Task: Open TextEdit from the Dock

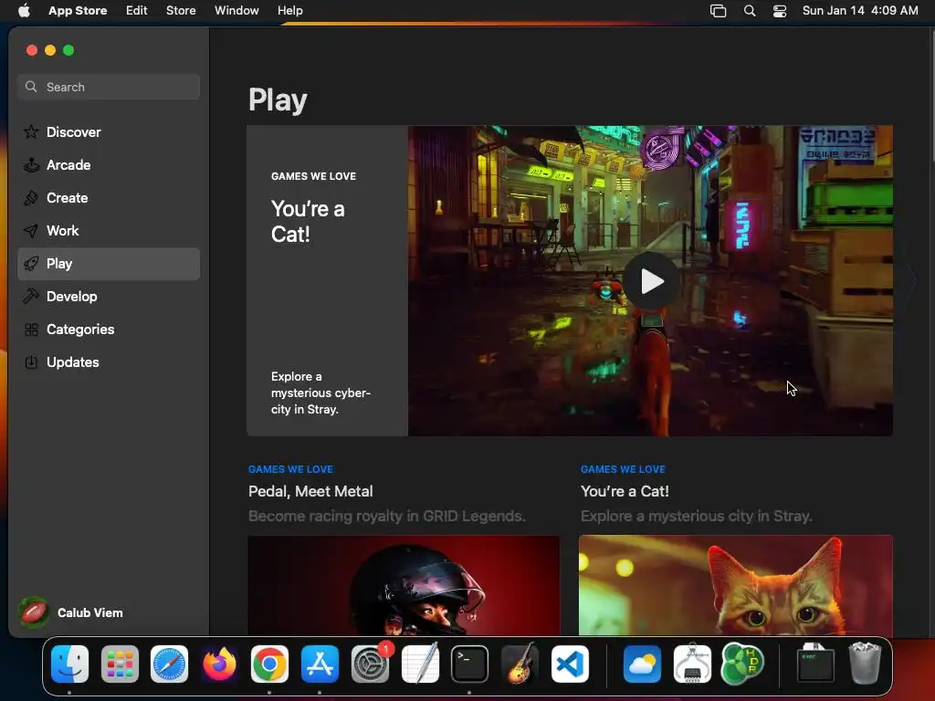Action: (420, 664)
